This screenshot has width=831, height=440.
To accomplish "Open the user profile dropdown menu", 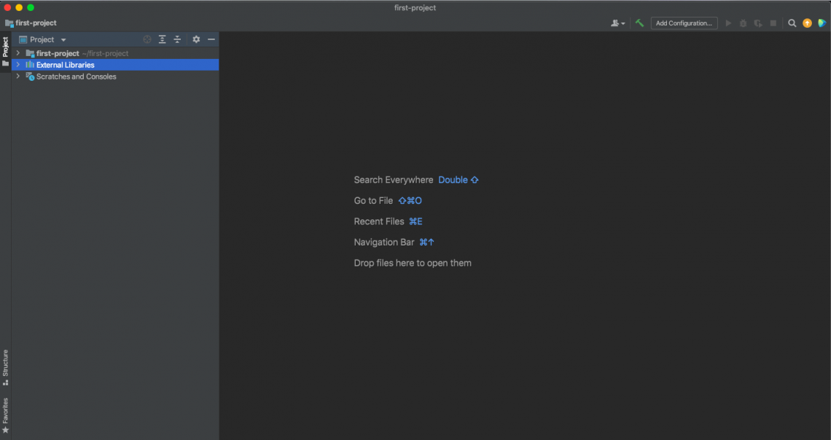I will click(617, 23).
